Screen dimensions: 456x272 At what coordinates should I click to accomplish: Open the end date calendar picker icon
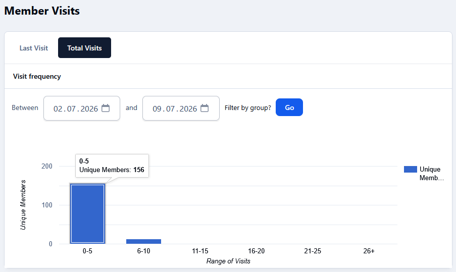click(205, 108)
